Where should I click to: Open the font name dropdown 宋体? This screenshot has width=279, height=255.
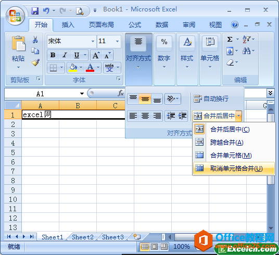[x=93, y=41]
